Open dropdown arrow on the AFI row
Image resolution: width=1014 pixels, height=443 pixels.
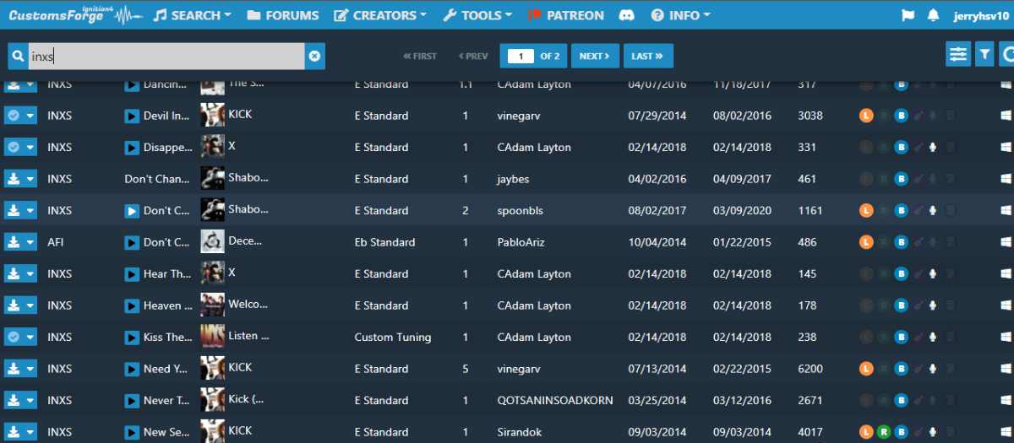30,242
